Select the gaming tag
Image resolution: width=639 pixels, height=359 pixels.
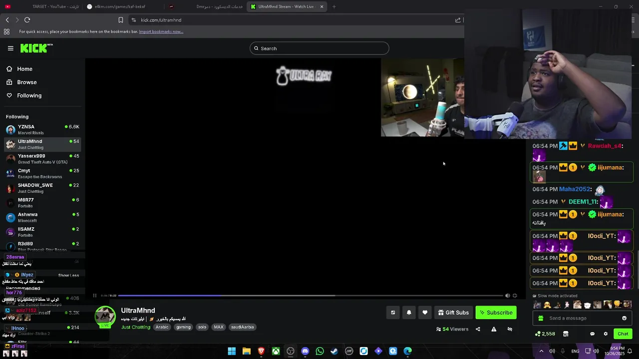point(183,327)
